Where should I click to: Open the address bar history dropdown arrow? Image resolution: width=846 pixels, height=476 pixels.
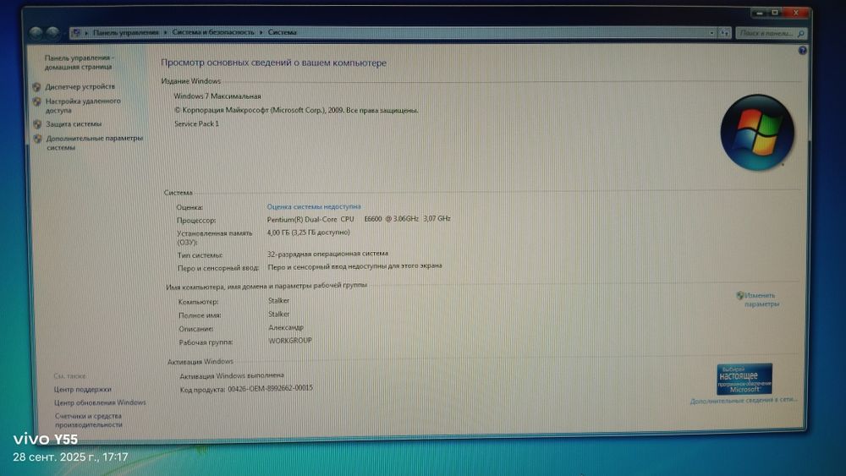click(711, 33)
